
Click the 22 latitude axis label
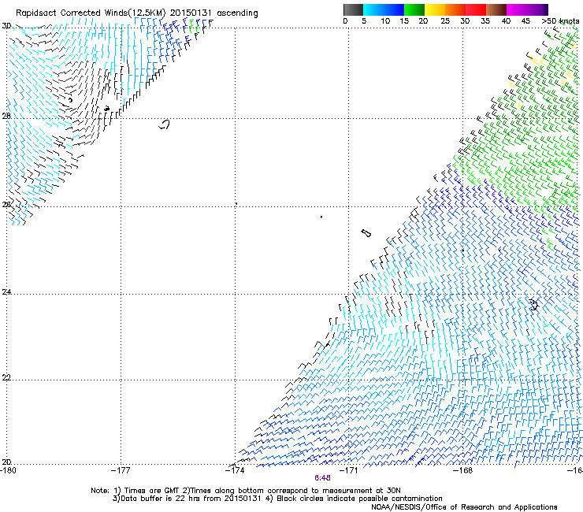6,377
